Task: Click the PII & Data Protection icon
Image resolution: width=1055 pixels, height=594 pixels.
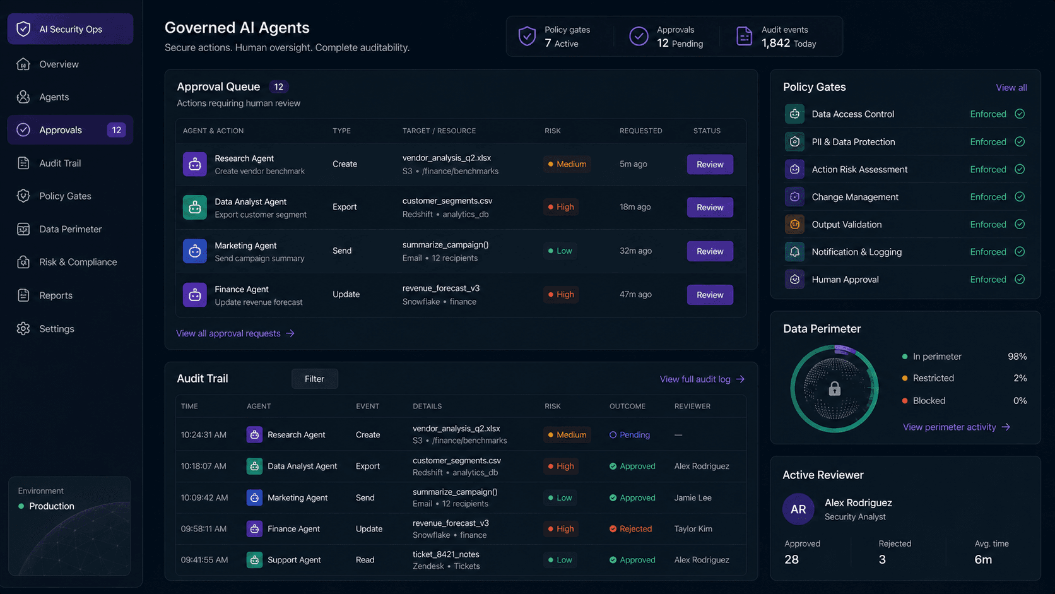Action: click(794, 141)
